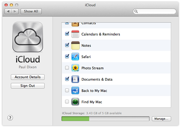Go back with the left arrow button
180x130 pixels.
point(8,11)
